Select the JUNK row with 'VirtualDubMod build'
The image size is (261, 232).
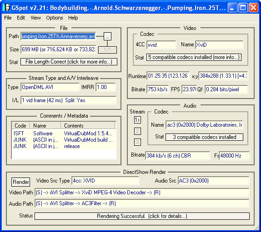pos(64,140)
